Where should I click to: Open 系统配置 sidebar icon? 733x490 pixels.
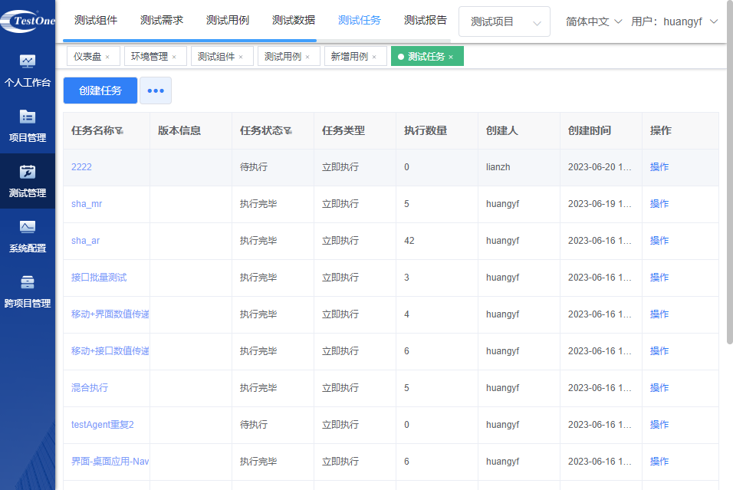click(28, 227)
